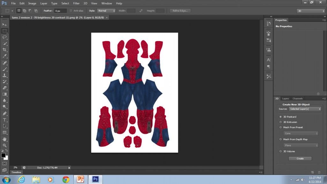
Task: Select the Rectangle shape tool
Action: pos(4,132)
